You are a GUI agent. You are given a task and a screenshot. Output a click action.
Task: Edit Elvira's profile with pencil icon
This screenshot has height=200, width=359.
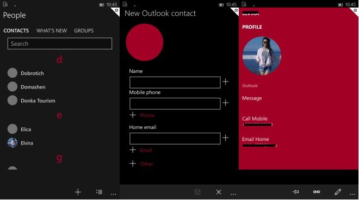[x=338, y=192]
